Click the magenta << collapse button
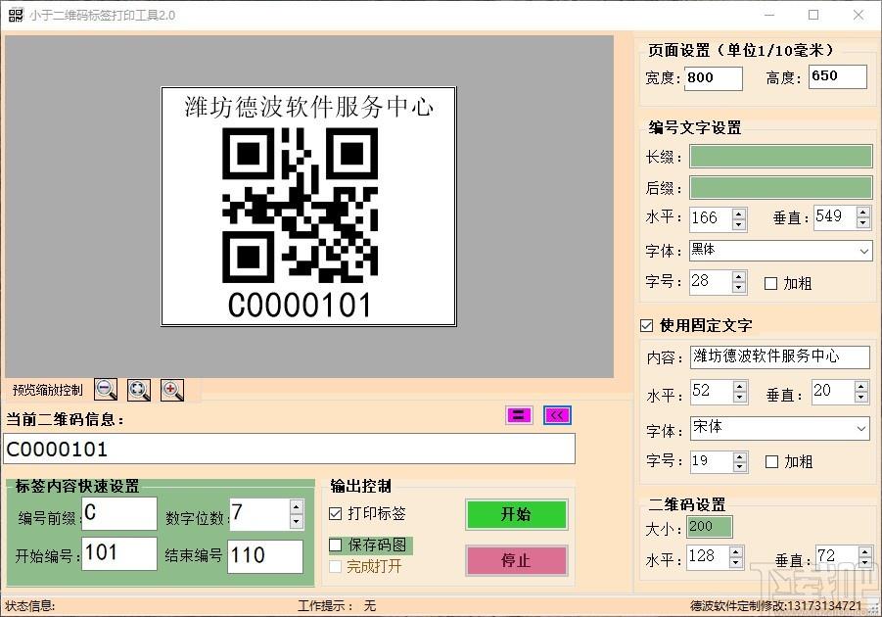 557,415
